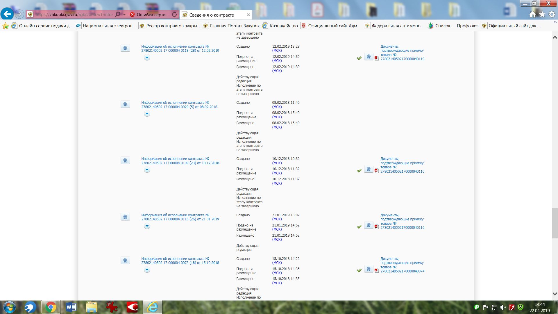Refresh the page via the reload icon
This screenshot has height=314, width=558.
(174, 14)
